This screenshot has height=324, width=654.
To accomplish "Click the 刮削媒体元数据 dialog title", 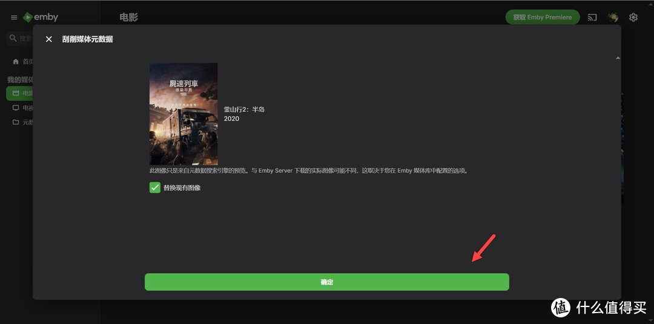I will point(88,39).
